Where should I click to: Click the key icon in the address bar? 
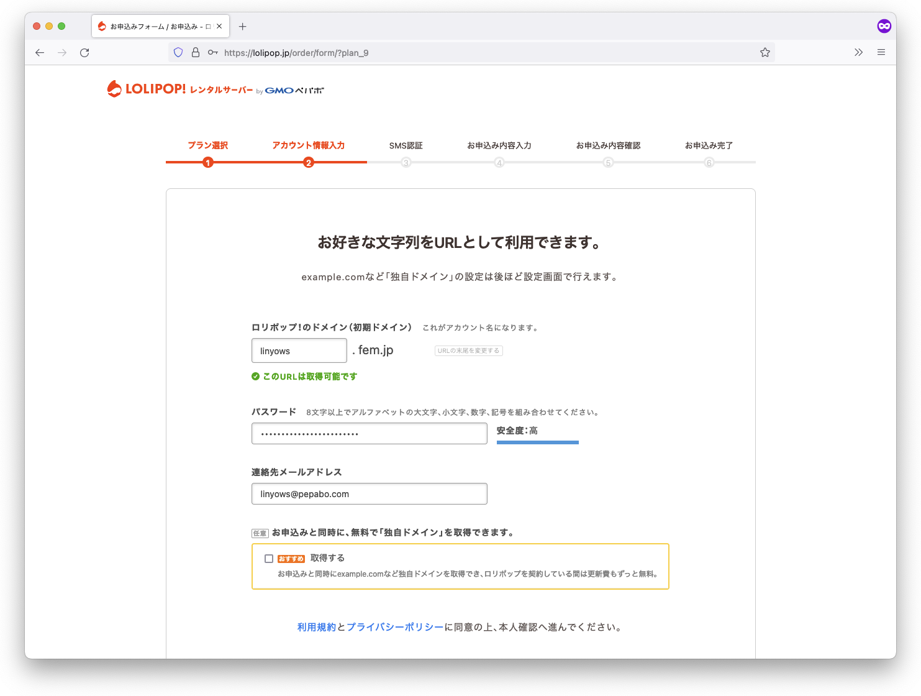point(212,52)
